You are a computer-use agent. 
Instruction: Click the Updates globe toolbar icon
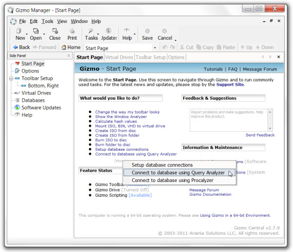pos(108,31)
